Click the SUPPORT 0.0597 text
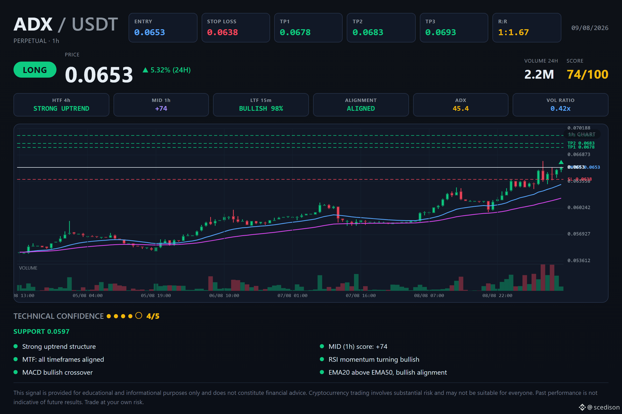Screen dimensions: 622x414 click(x=41, y=332)
